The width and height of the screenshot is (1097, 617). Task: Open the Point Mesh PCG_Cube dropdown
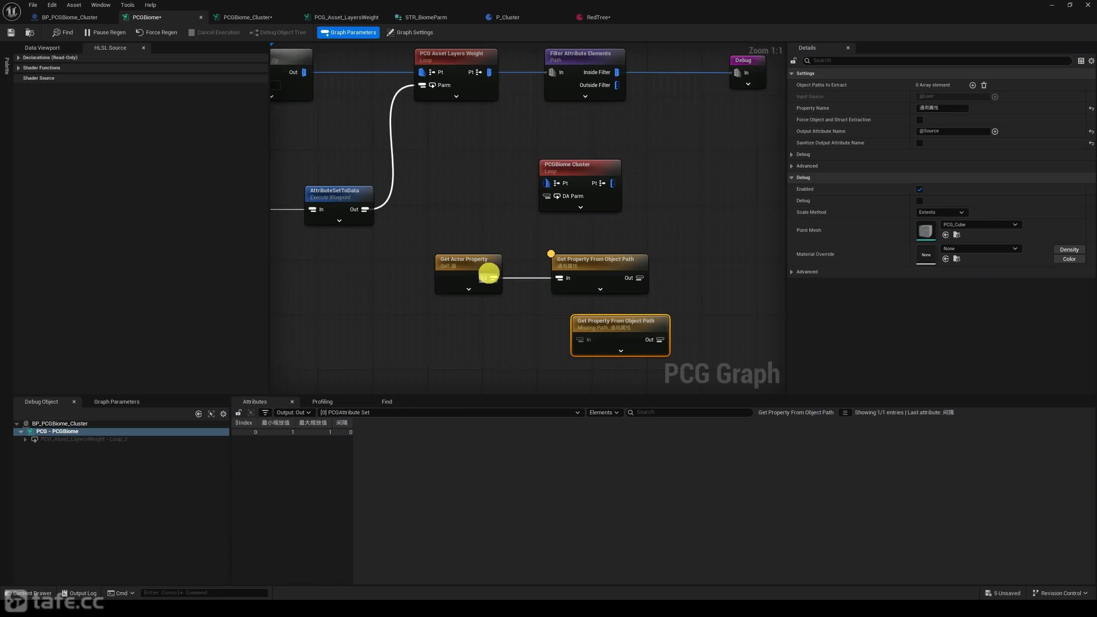click(x=980, y=225)
